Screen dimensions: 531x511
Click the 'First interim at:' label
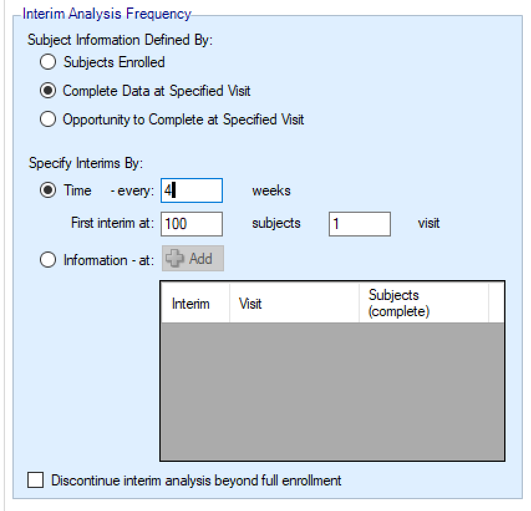(x=113, y=223)
